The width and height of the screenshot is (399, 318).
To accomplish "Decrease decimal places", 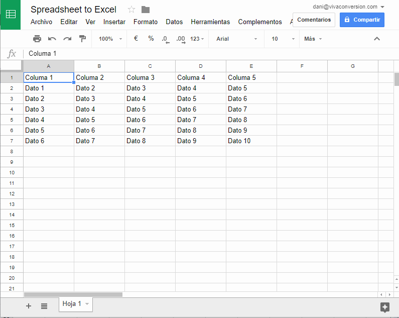I will tap(166, 39).
